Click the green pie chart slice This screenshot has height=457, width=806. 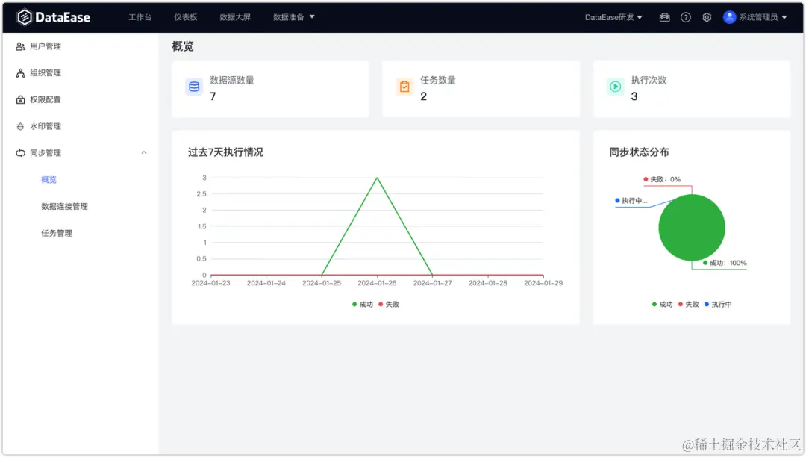click(692, 228)
